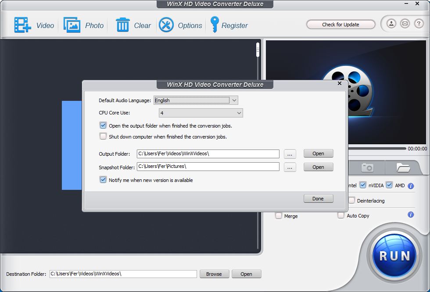
Task: Click the Register toolbar label
Action: 234,25
